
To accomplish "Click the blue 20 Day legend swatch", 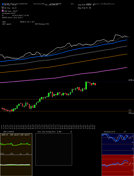I will click(3, 5).
